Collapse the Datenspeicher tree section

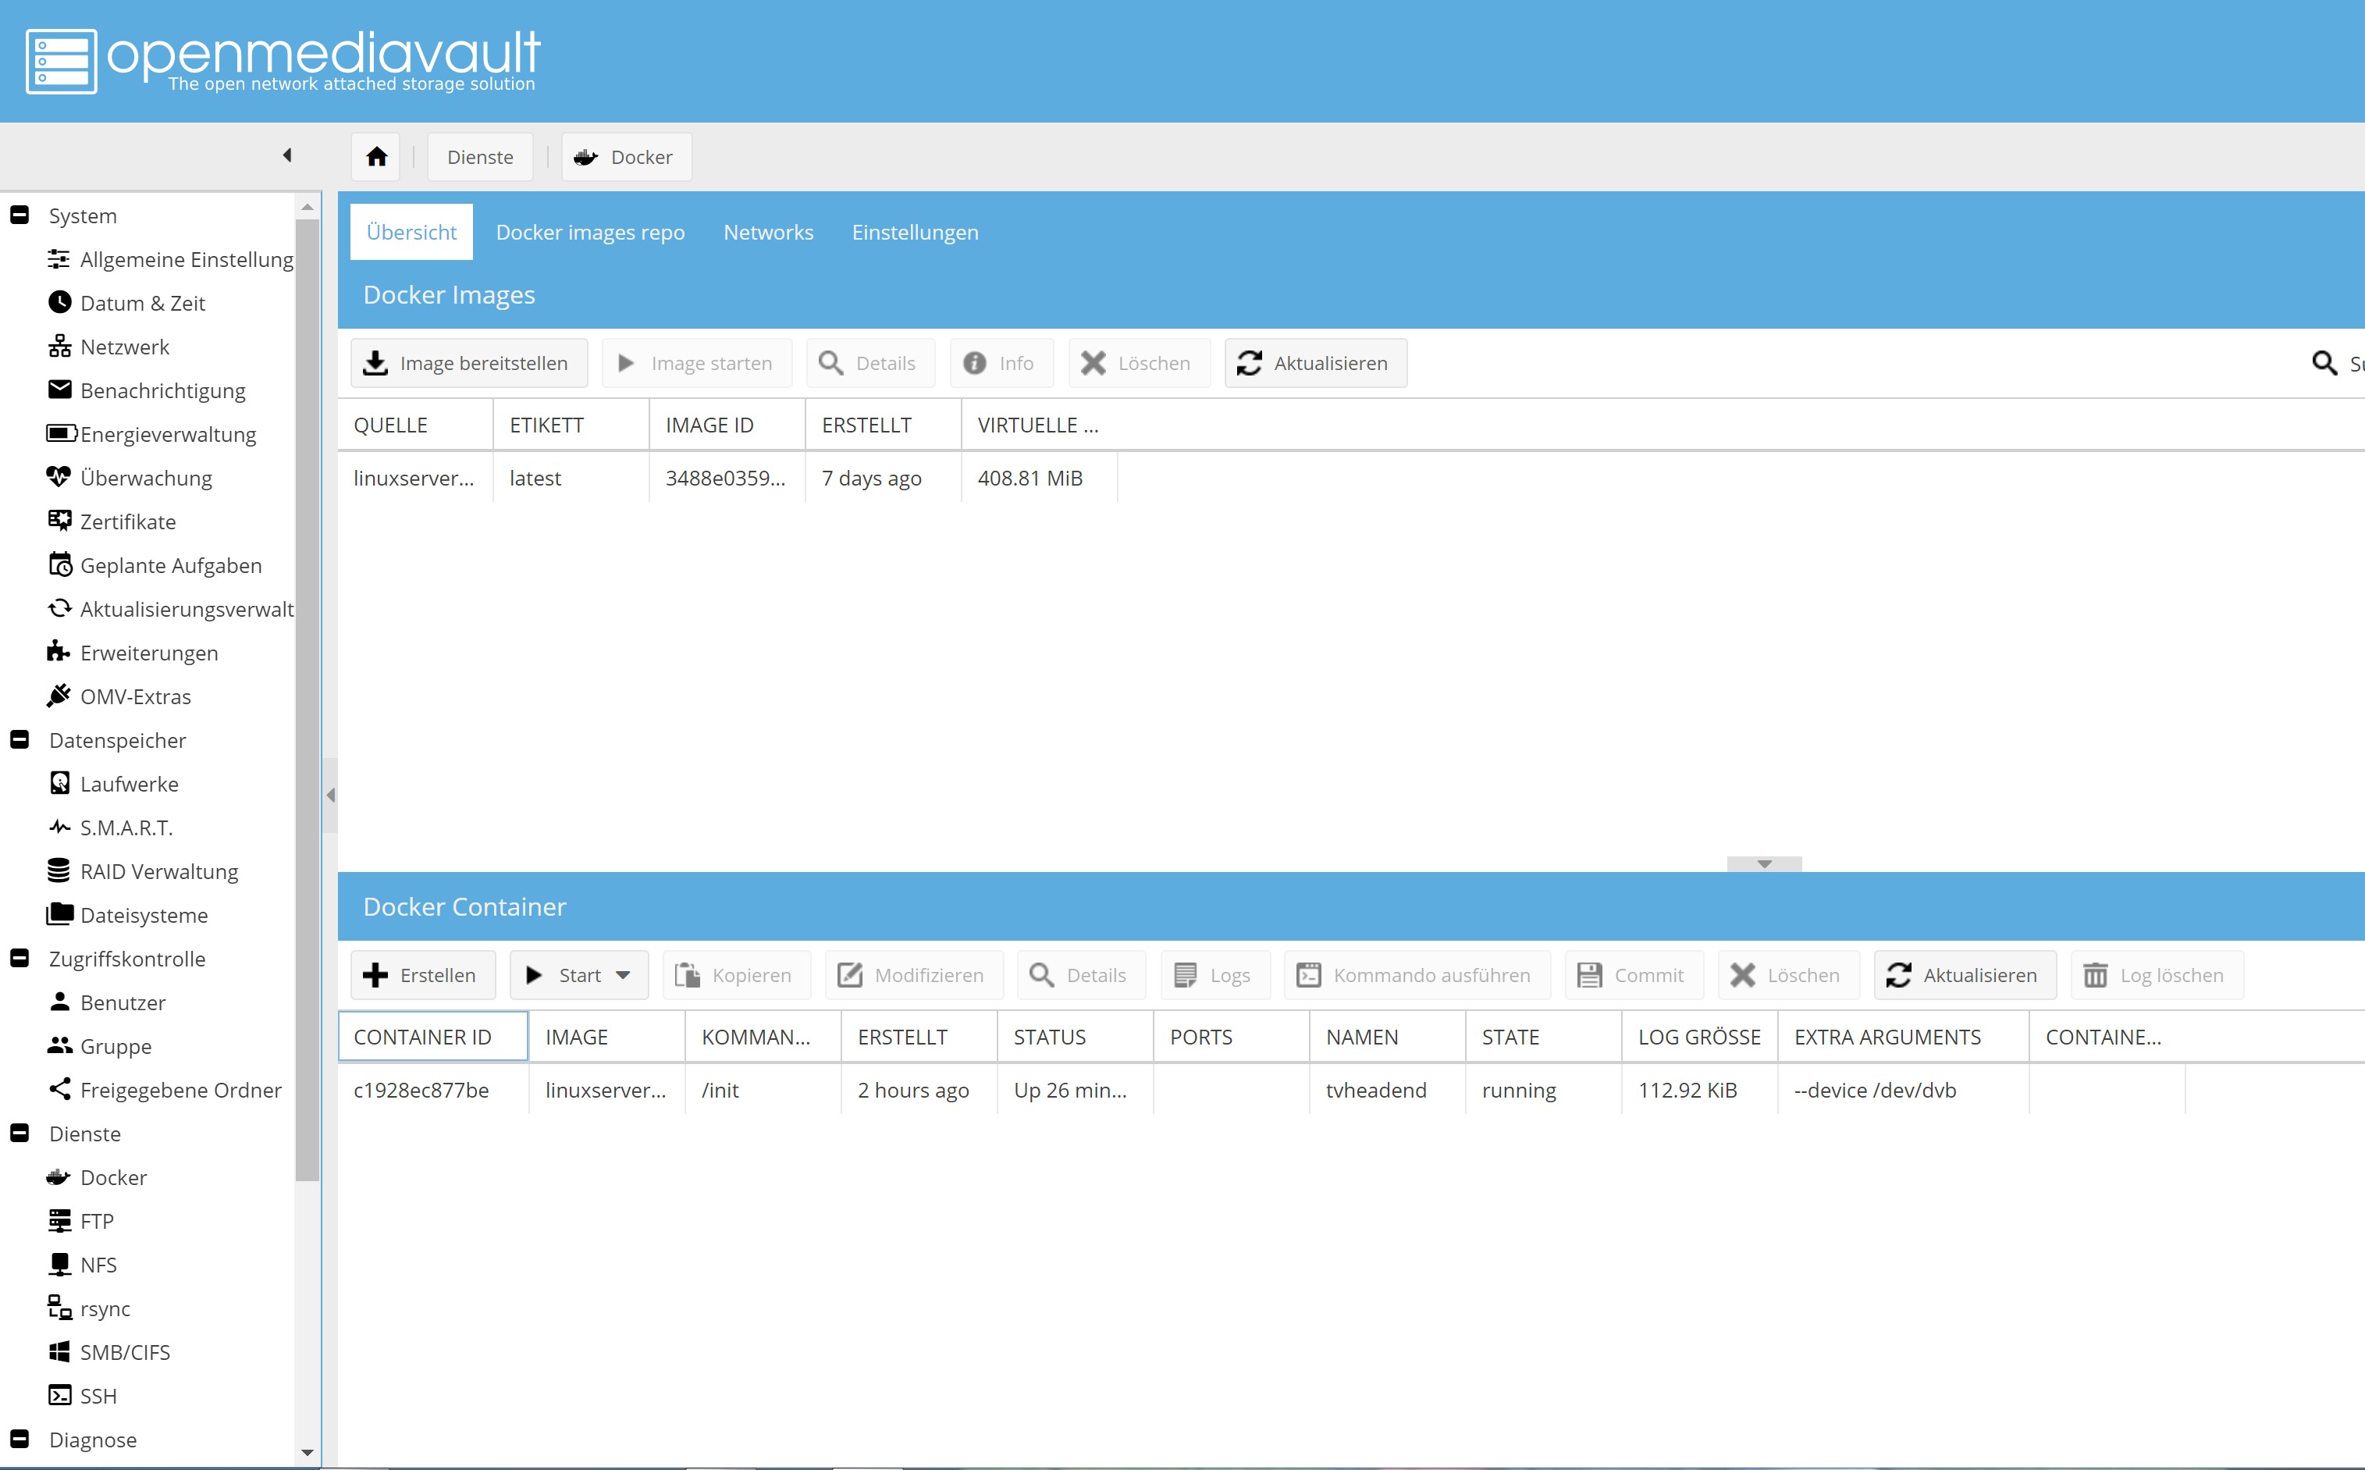point(20,740)
